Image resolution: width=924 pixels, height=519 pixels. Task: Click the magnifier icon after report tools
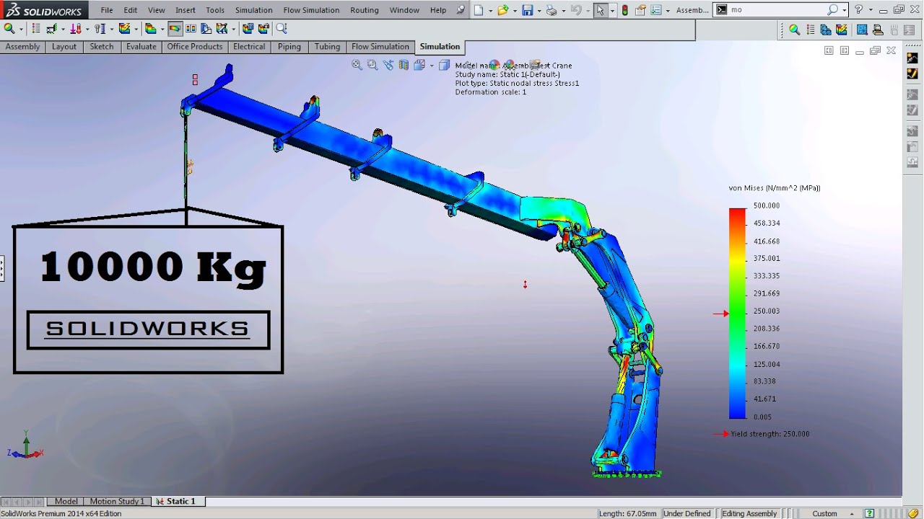[282, 29]
